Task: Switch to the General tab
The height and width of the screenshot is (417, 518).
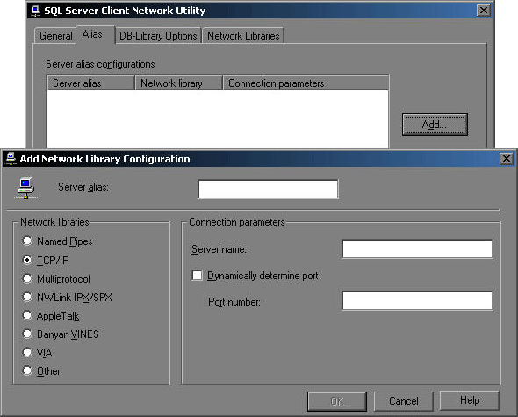Action: [55, 35]
